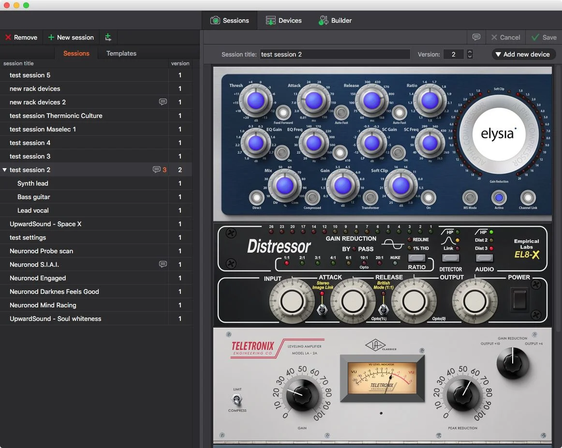This screenshot has width=562, height=448.
Task: Open comments on new rack devices 2
Action: [x=163, y=102]
